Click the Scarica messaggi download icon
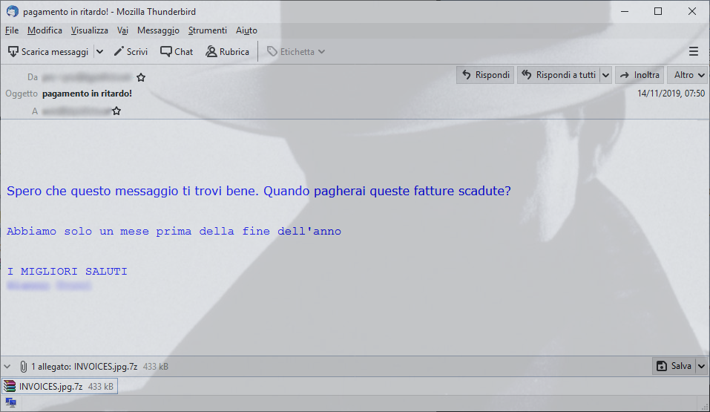The image size is (710, 412). 13,52
